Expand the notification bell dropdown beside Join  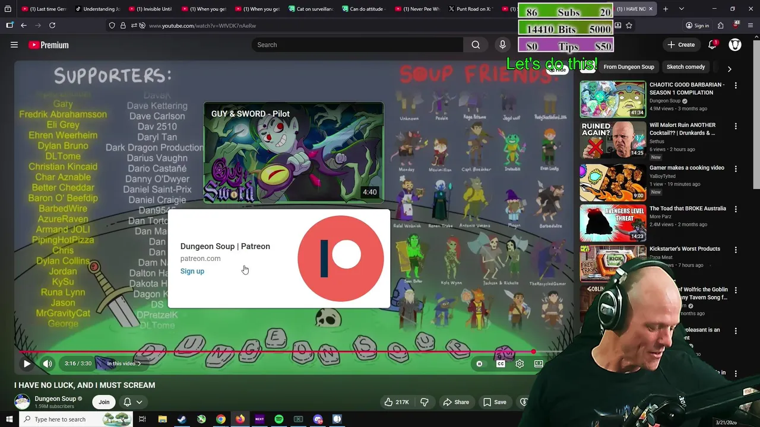[139, 402]
